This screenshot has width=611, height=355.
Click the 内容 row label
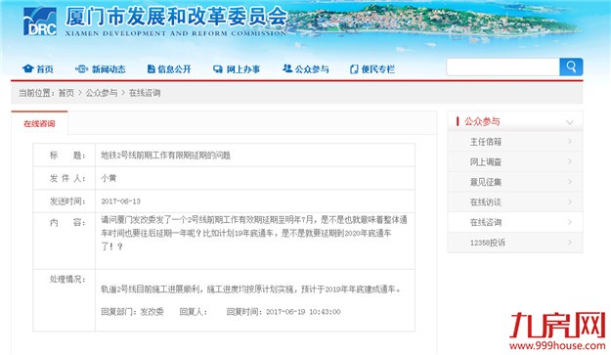coord(67,223)
